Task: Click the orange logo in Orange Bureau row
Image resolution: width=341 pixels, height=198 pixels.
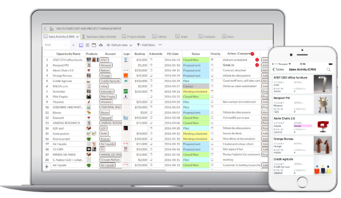Action: tap(126, 76)
